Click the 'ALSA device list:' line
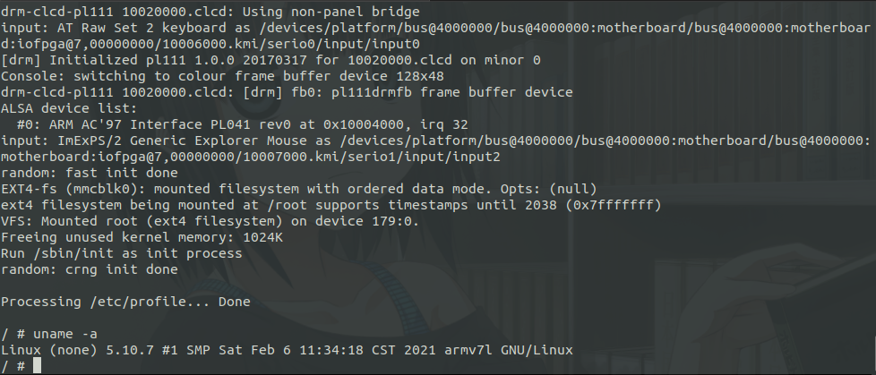Image resolution: width=876 pixels, height=375 pixels. (x=69, y=108)
